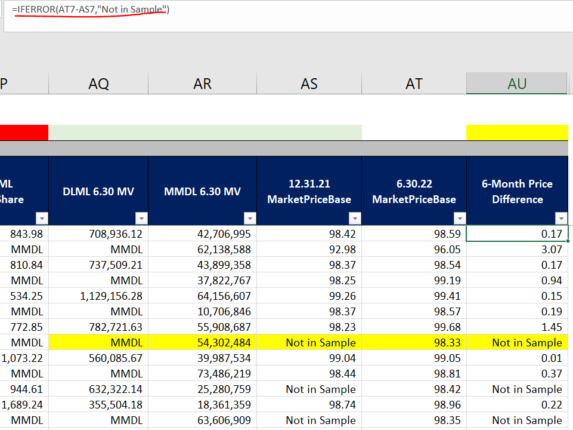
Task: Select the cell showing 3.07
Action: (x=517, y=249)
